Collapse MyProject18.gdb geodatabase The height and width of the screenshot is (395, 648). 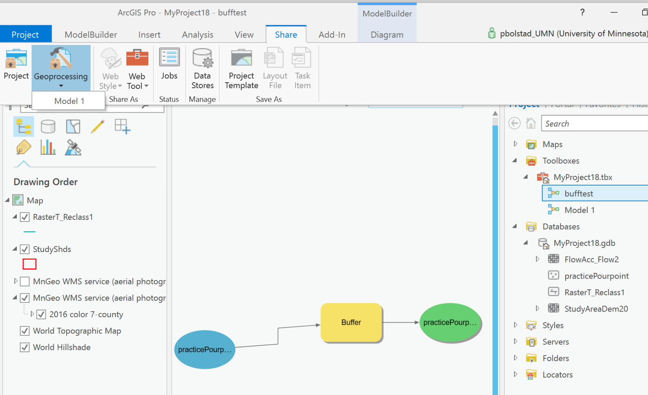[526, 242]
